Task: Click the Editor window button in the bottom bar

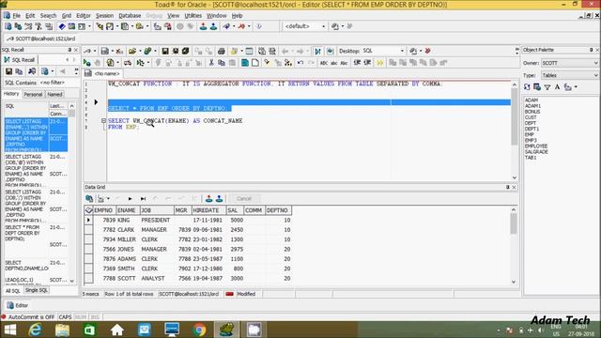Action: point(18,305)
